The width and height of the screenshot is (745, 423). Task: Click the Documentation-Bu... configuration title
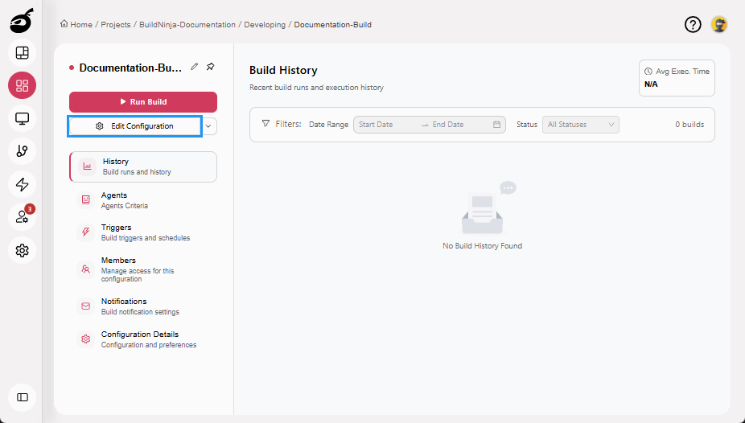[x=130, y=68]
